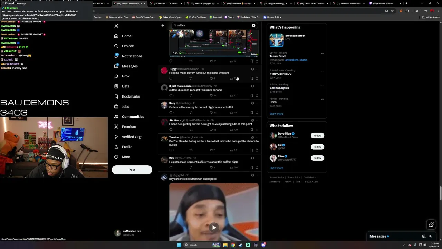Share Tuggy's post
Image resolution: width=442 pixels, height=249 pixels.
point(257,79)
